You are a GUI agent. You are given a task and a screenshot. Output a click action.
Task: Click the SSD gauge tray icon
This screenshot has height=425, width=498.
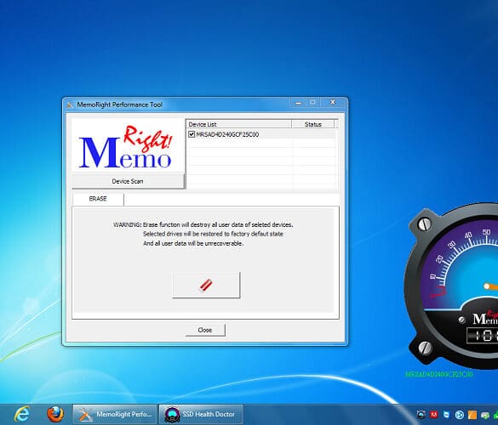(x=421, y=414)
